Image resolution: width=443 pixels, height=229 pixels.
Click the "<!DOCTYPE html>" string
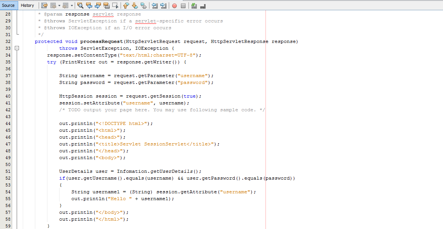pyautogui.click(x=121, y=123)
